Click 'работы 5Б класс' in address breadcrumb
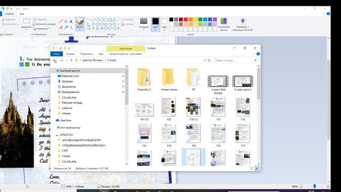This screenshot has height=192, width=341. tap(93, 60)
